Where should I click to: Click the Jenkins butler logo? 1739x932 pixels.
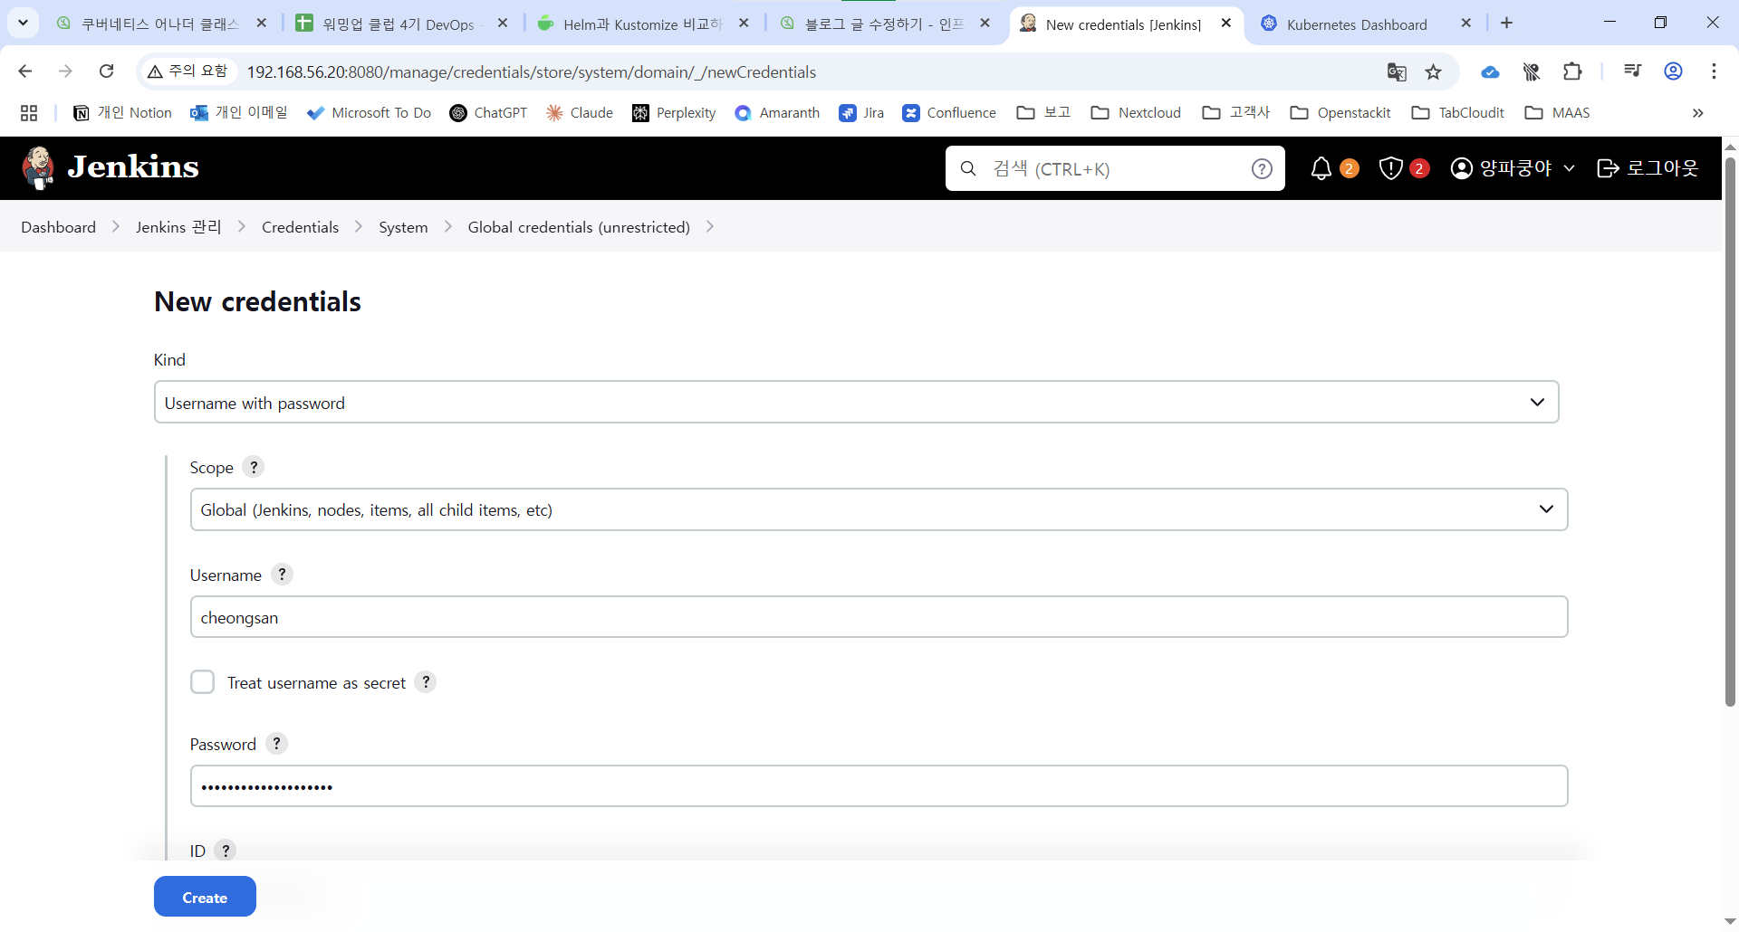[38, 168]
